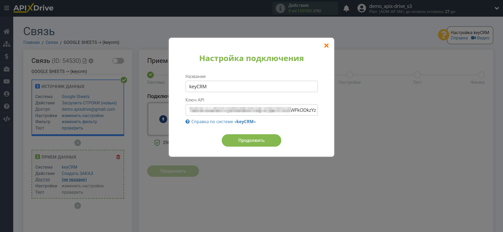Viewport: 503px width, 232px height.
Task: Click Загрузить СТРОКИ (новые) action link
Action: [x=89, y=103]
